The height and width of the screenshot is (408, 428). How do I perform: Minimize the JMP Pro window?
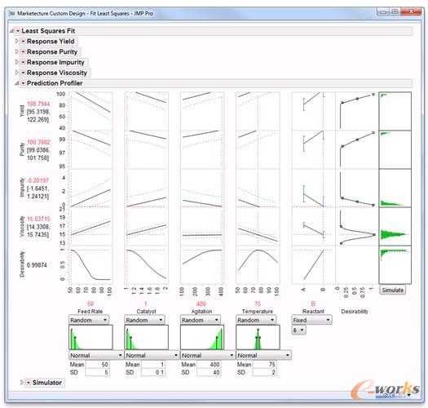(x=382, y=11)
